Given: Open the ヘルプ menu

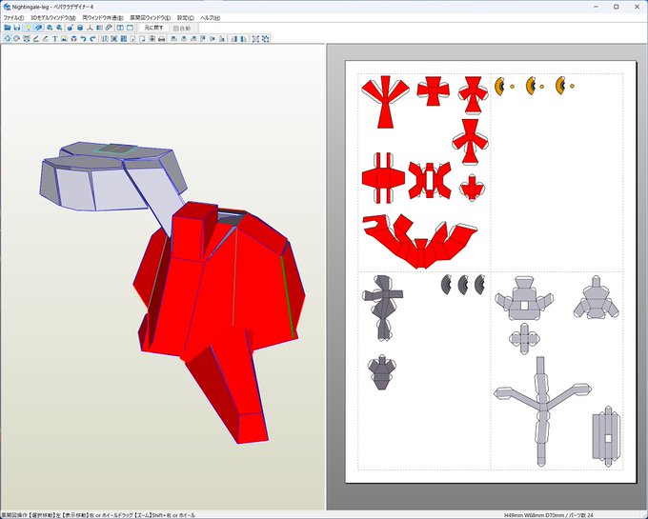Looking at the screenshot, I should [x=211, y=18].
